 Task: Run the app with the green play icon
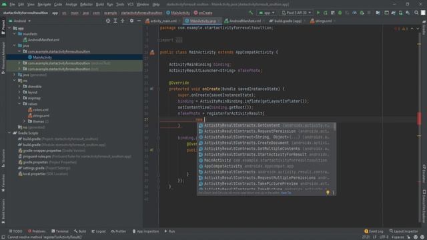coord(318,13)
